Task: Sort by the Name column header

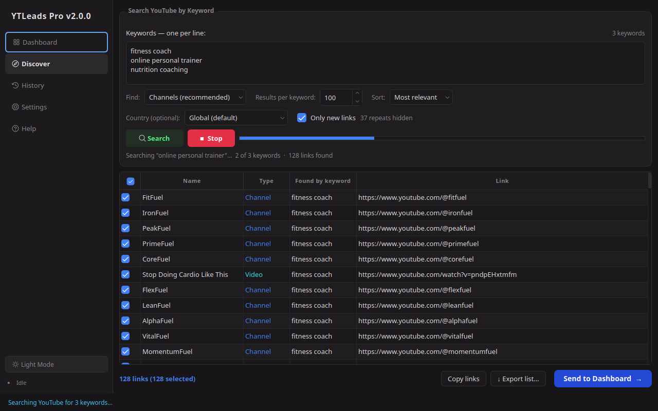Action: tap(192, 181)
